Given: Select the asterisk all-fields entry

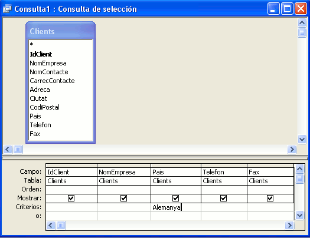Looking at the screenshot, I should click(32, 45).
